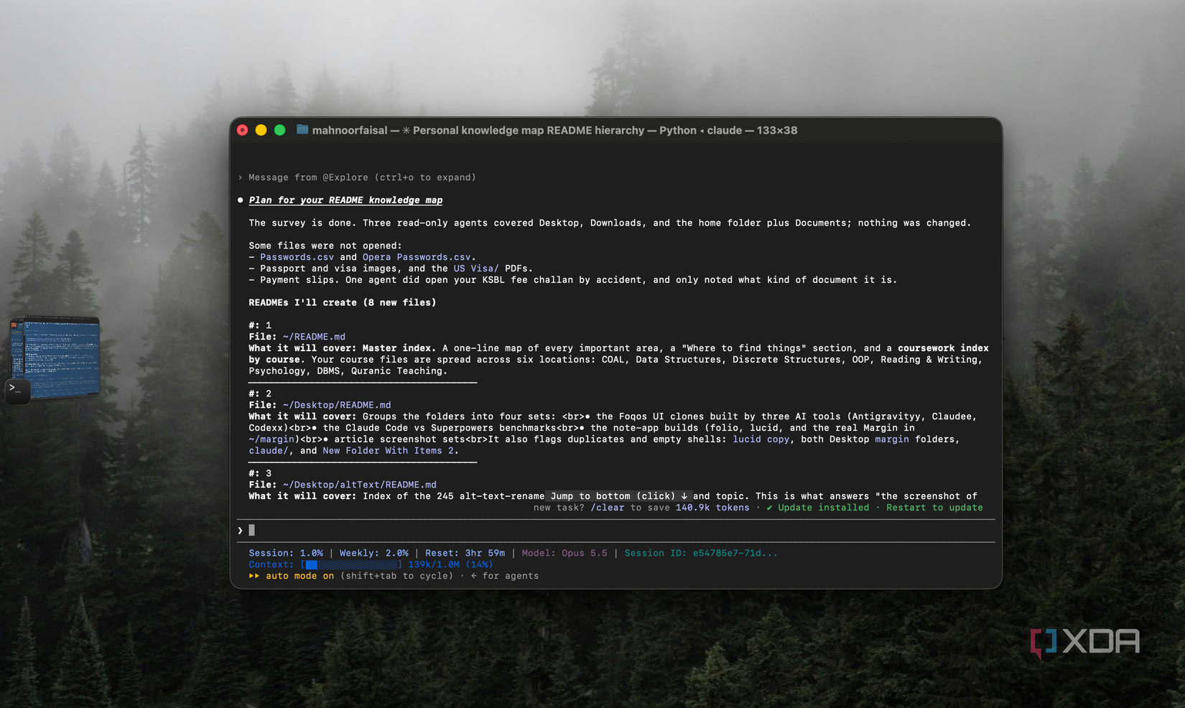Click the terminal icon on the left thumbnail
The height and width of the screenshot is (708, 1185).
click(18, 391)
